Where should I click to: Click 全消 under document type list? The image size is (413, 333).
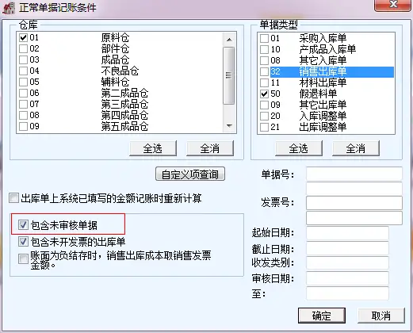[x=356, y=148]
